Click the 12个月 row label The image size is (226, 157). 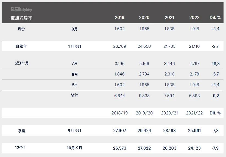click(x=21, y=148)
